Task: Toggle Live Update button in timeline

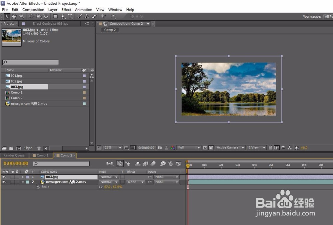Action: tap(120, 163)
